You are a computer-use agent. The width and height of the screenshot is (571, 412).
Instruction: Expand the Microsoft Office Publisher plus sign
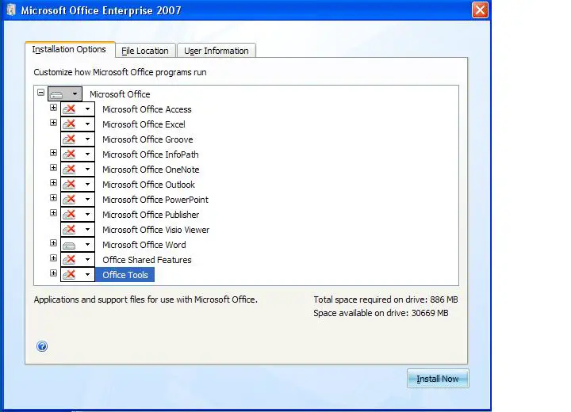coord(54,213)
